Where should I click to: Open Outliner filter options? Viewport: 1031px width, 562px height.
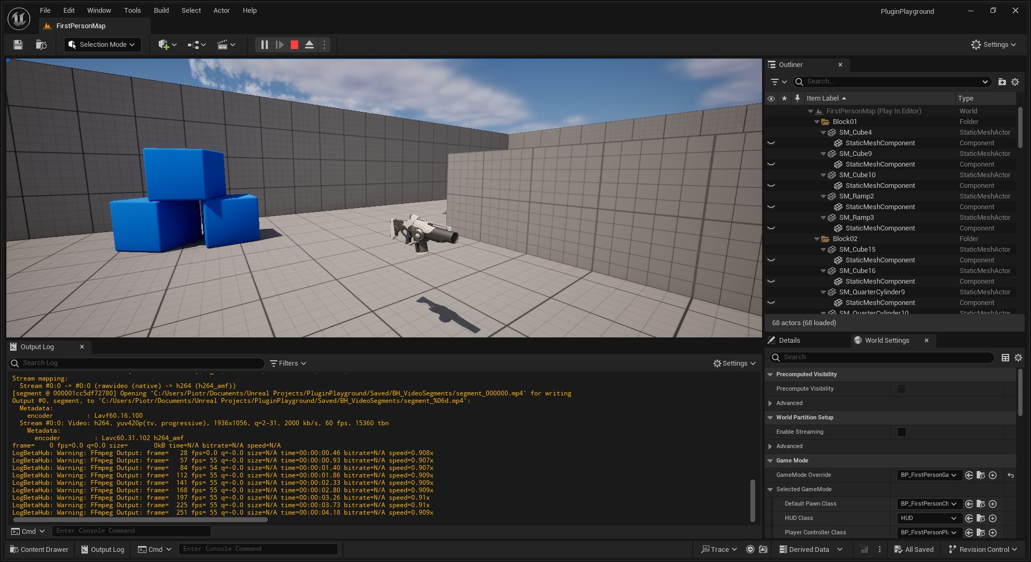coord(779,81)
